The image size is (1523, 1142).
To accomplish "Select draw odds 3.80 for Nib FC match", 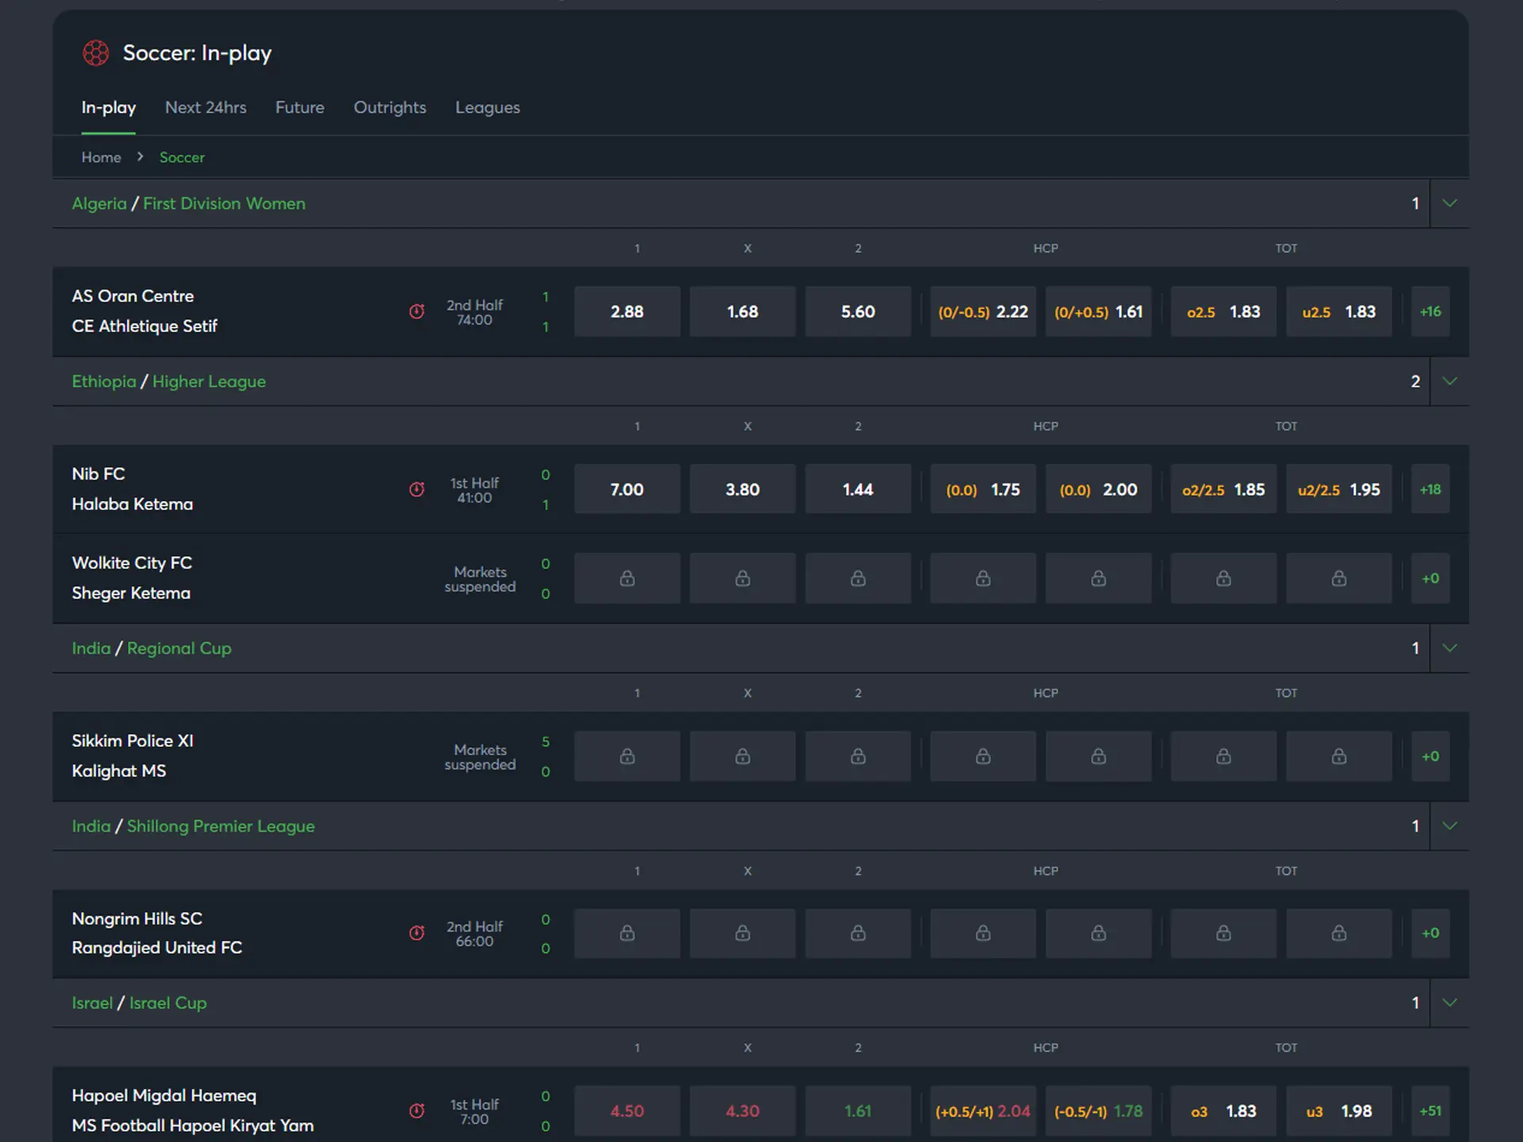I will point(742,489).
